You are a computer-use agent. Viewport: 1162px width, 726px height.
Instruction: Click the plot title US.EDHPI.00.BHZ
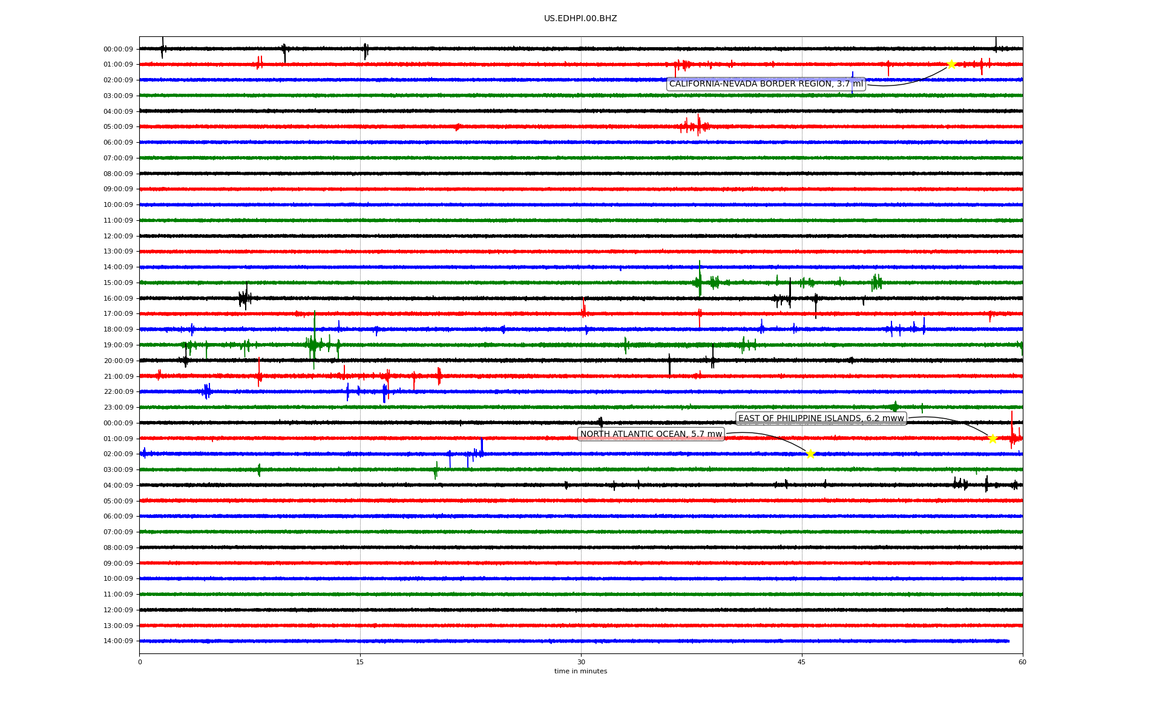point(580,19)
